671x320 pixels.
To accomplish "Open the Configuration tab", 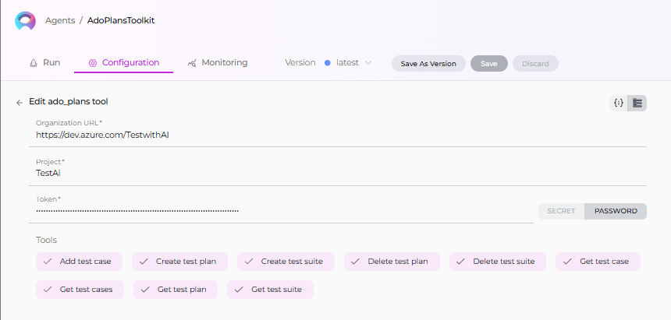I will click(124, 63).
